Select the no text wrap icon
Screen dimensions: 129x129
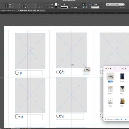pos(84,4)
